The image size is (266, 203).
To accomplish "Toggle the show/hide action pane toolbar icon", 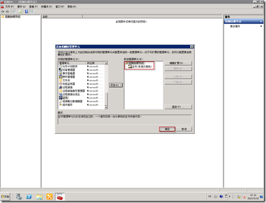I will 32,12.
